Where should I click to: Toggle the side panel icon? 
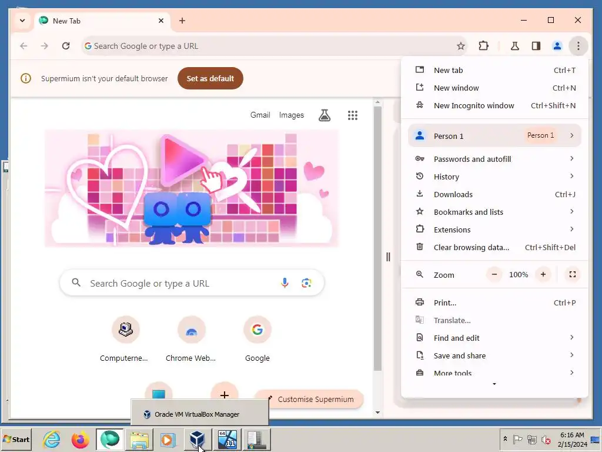[x=536, y=46]
